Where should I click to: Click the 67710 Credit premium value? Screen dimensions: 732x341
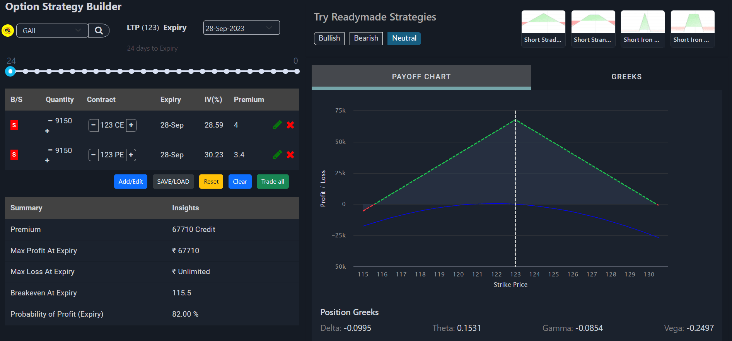point(194,230)
